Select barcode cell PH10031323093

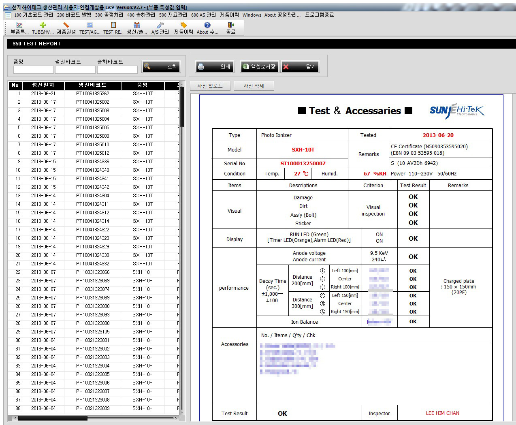(x=93, y=315)
